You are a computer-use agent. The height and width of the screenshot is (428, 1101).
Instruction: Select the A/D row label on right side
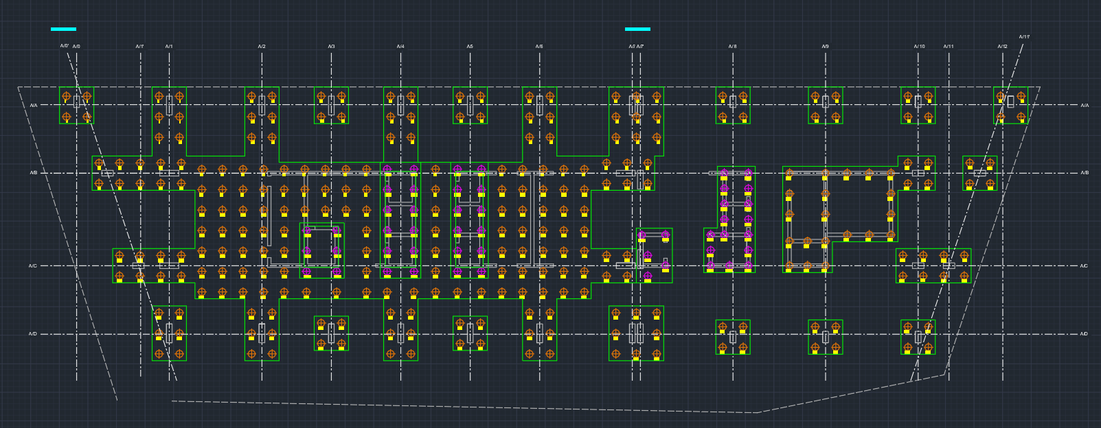(1084, 334)
